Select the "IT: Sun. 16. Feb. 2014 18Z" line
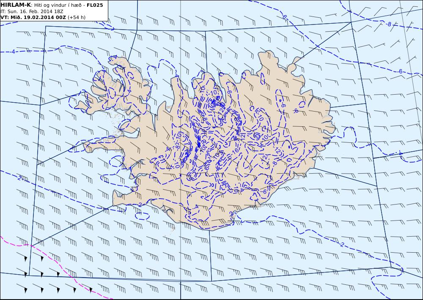Screen dimensions: 423x300 click(32, 11)
